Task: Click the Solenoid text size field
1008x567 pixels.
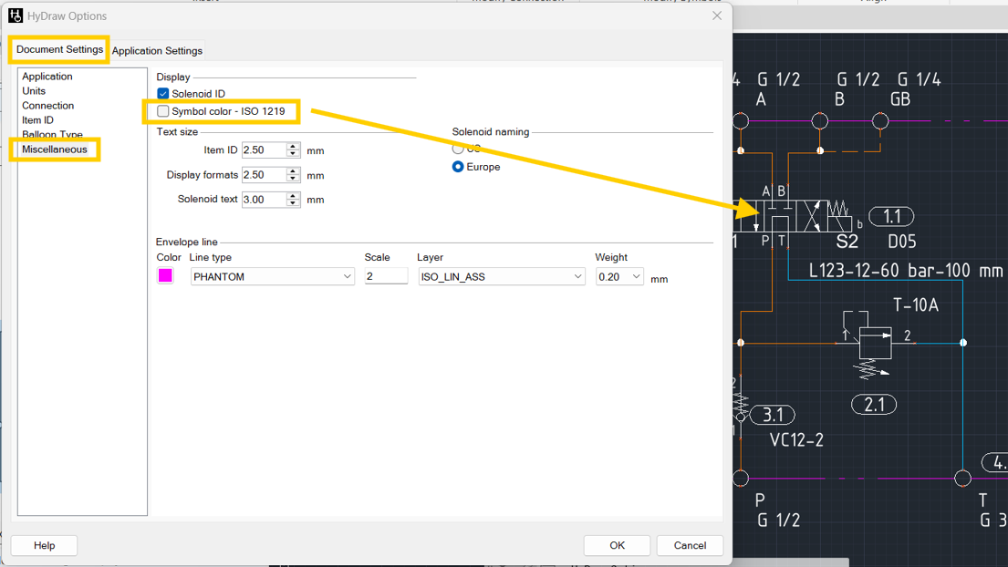Action: [264, 200]
